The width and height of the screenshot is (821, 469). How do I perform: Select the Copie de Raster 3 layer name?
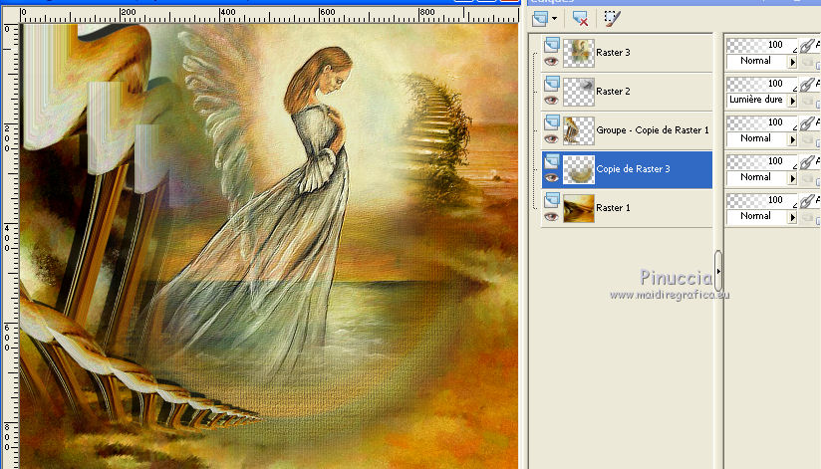pyautogui.click(x=633, y=168)
